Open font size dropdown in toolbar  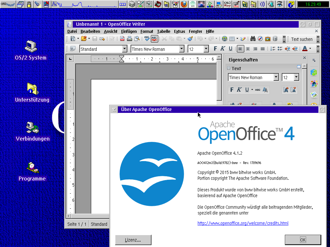pos(206,49)
